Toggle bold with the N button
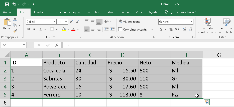The width and height of the screenshot is (234, 107). [x=29, y=29]
